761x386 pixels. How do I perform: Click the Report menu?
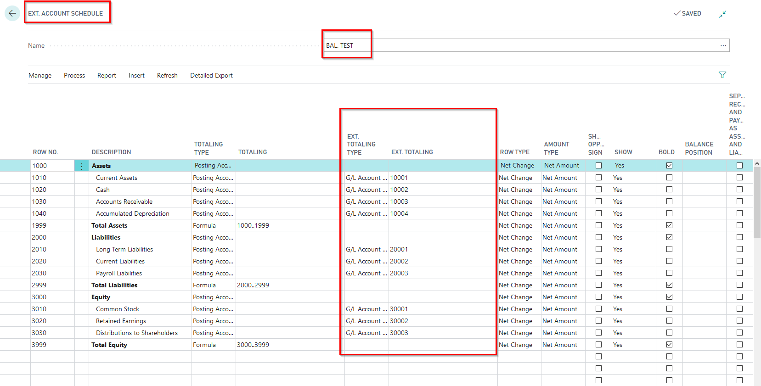[x=107, y=75]
